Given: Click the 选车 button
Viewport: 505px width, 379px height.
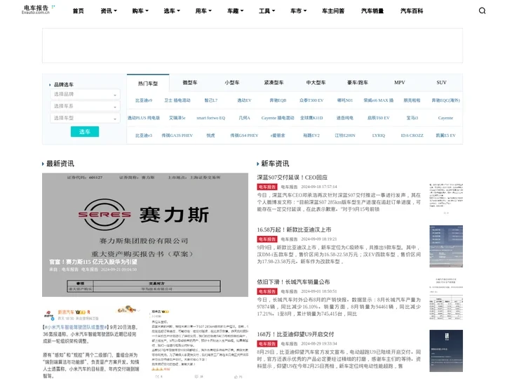Looking at the screenshot, I should point(85,131).
